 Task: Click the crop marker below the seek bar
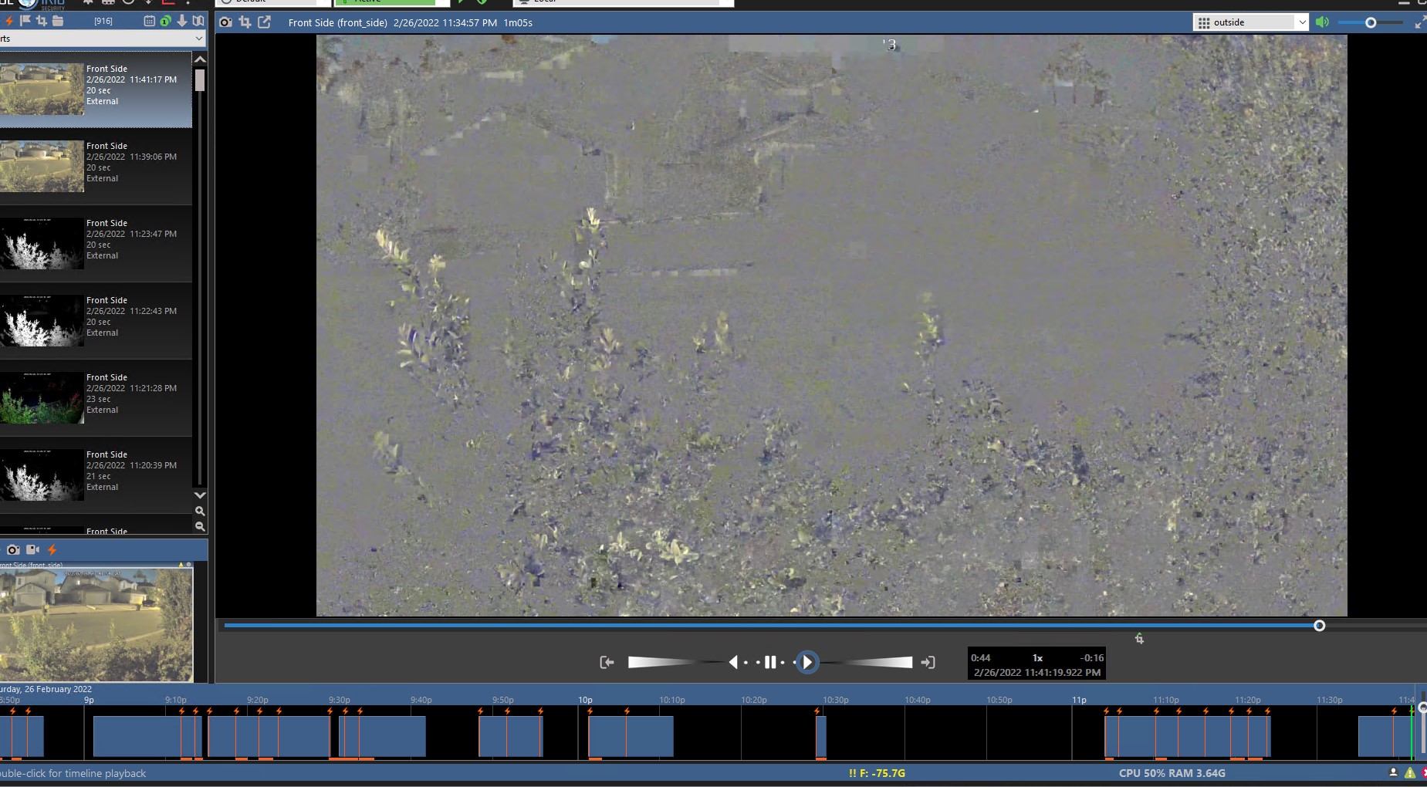click(x=1139, y=638)
